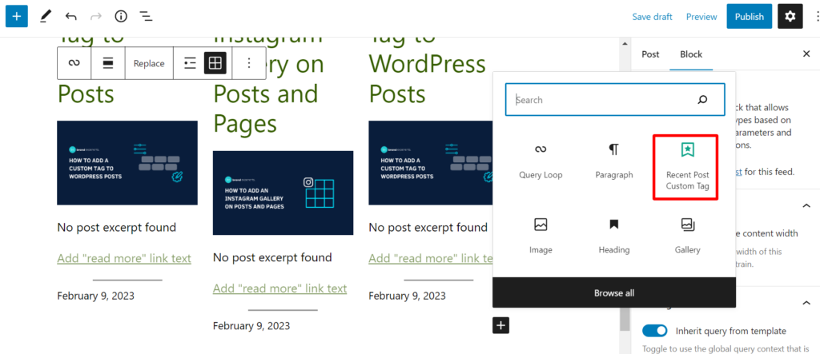Insert a Gallery block
820x354 pixels.
click(x=687, y=236)
